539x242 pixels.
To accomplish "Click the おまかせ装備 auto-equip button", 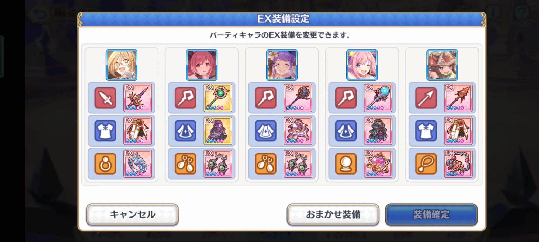I will pos(333,215).
